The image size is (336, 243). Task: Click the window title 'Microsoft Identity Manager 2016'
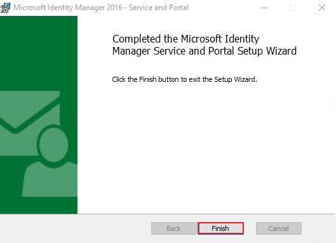click(101, 8)
